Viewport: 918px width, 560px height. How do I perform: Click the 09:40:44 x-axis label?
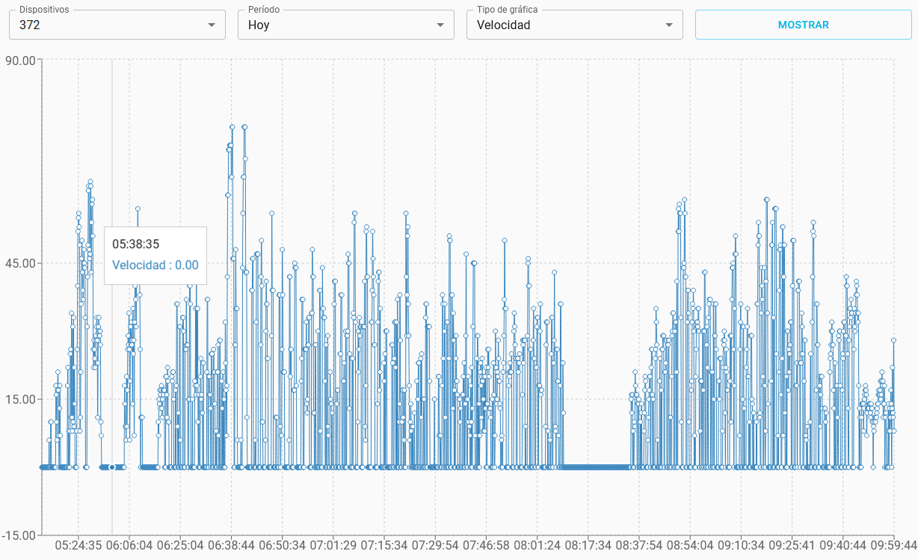(x=842, y=546)
